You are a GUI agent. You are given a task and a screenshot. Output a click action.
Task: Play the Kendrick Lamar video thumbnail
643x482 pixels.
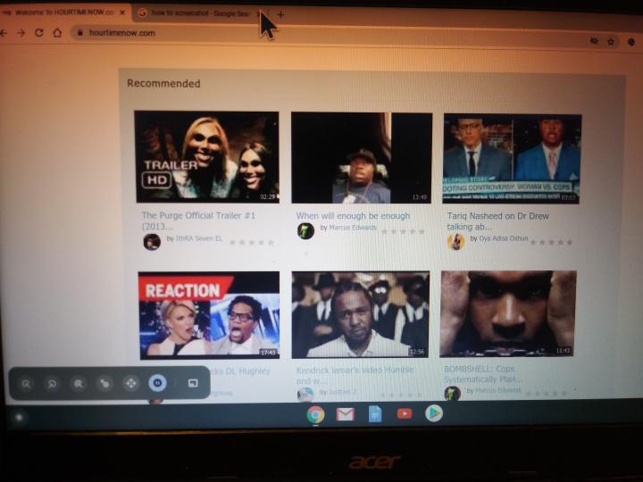(x=361, y=314)
